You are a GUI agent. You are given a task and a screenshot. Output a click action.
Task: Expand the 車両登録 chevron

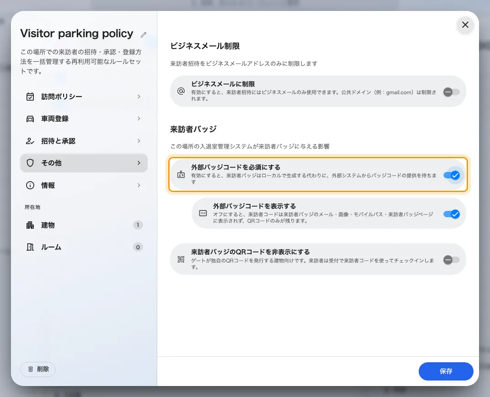click(x=139, y=118)
